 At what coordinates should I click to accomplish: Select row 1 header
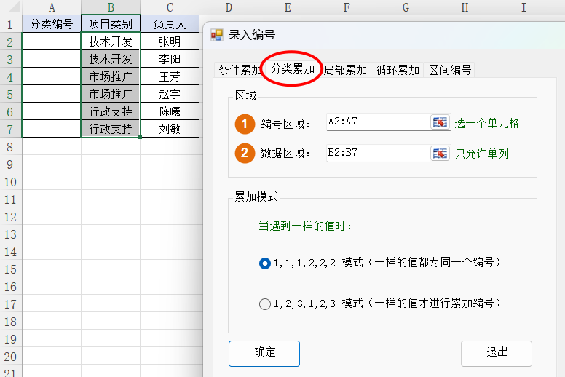point(10,24)
